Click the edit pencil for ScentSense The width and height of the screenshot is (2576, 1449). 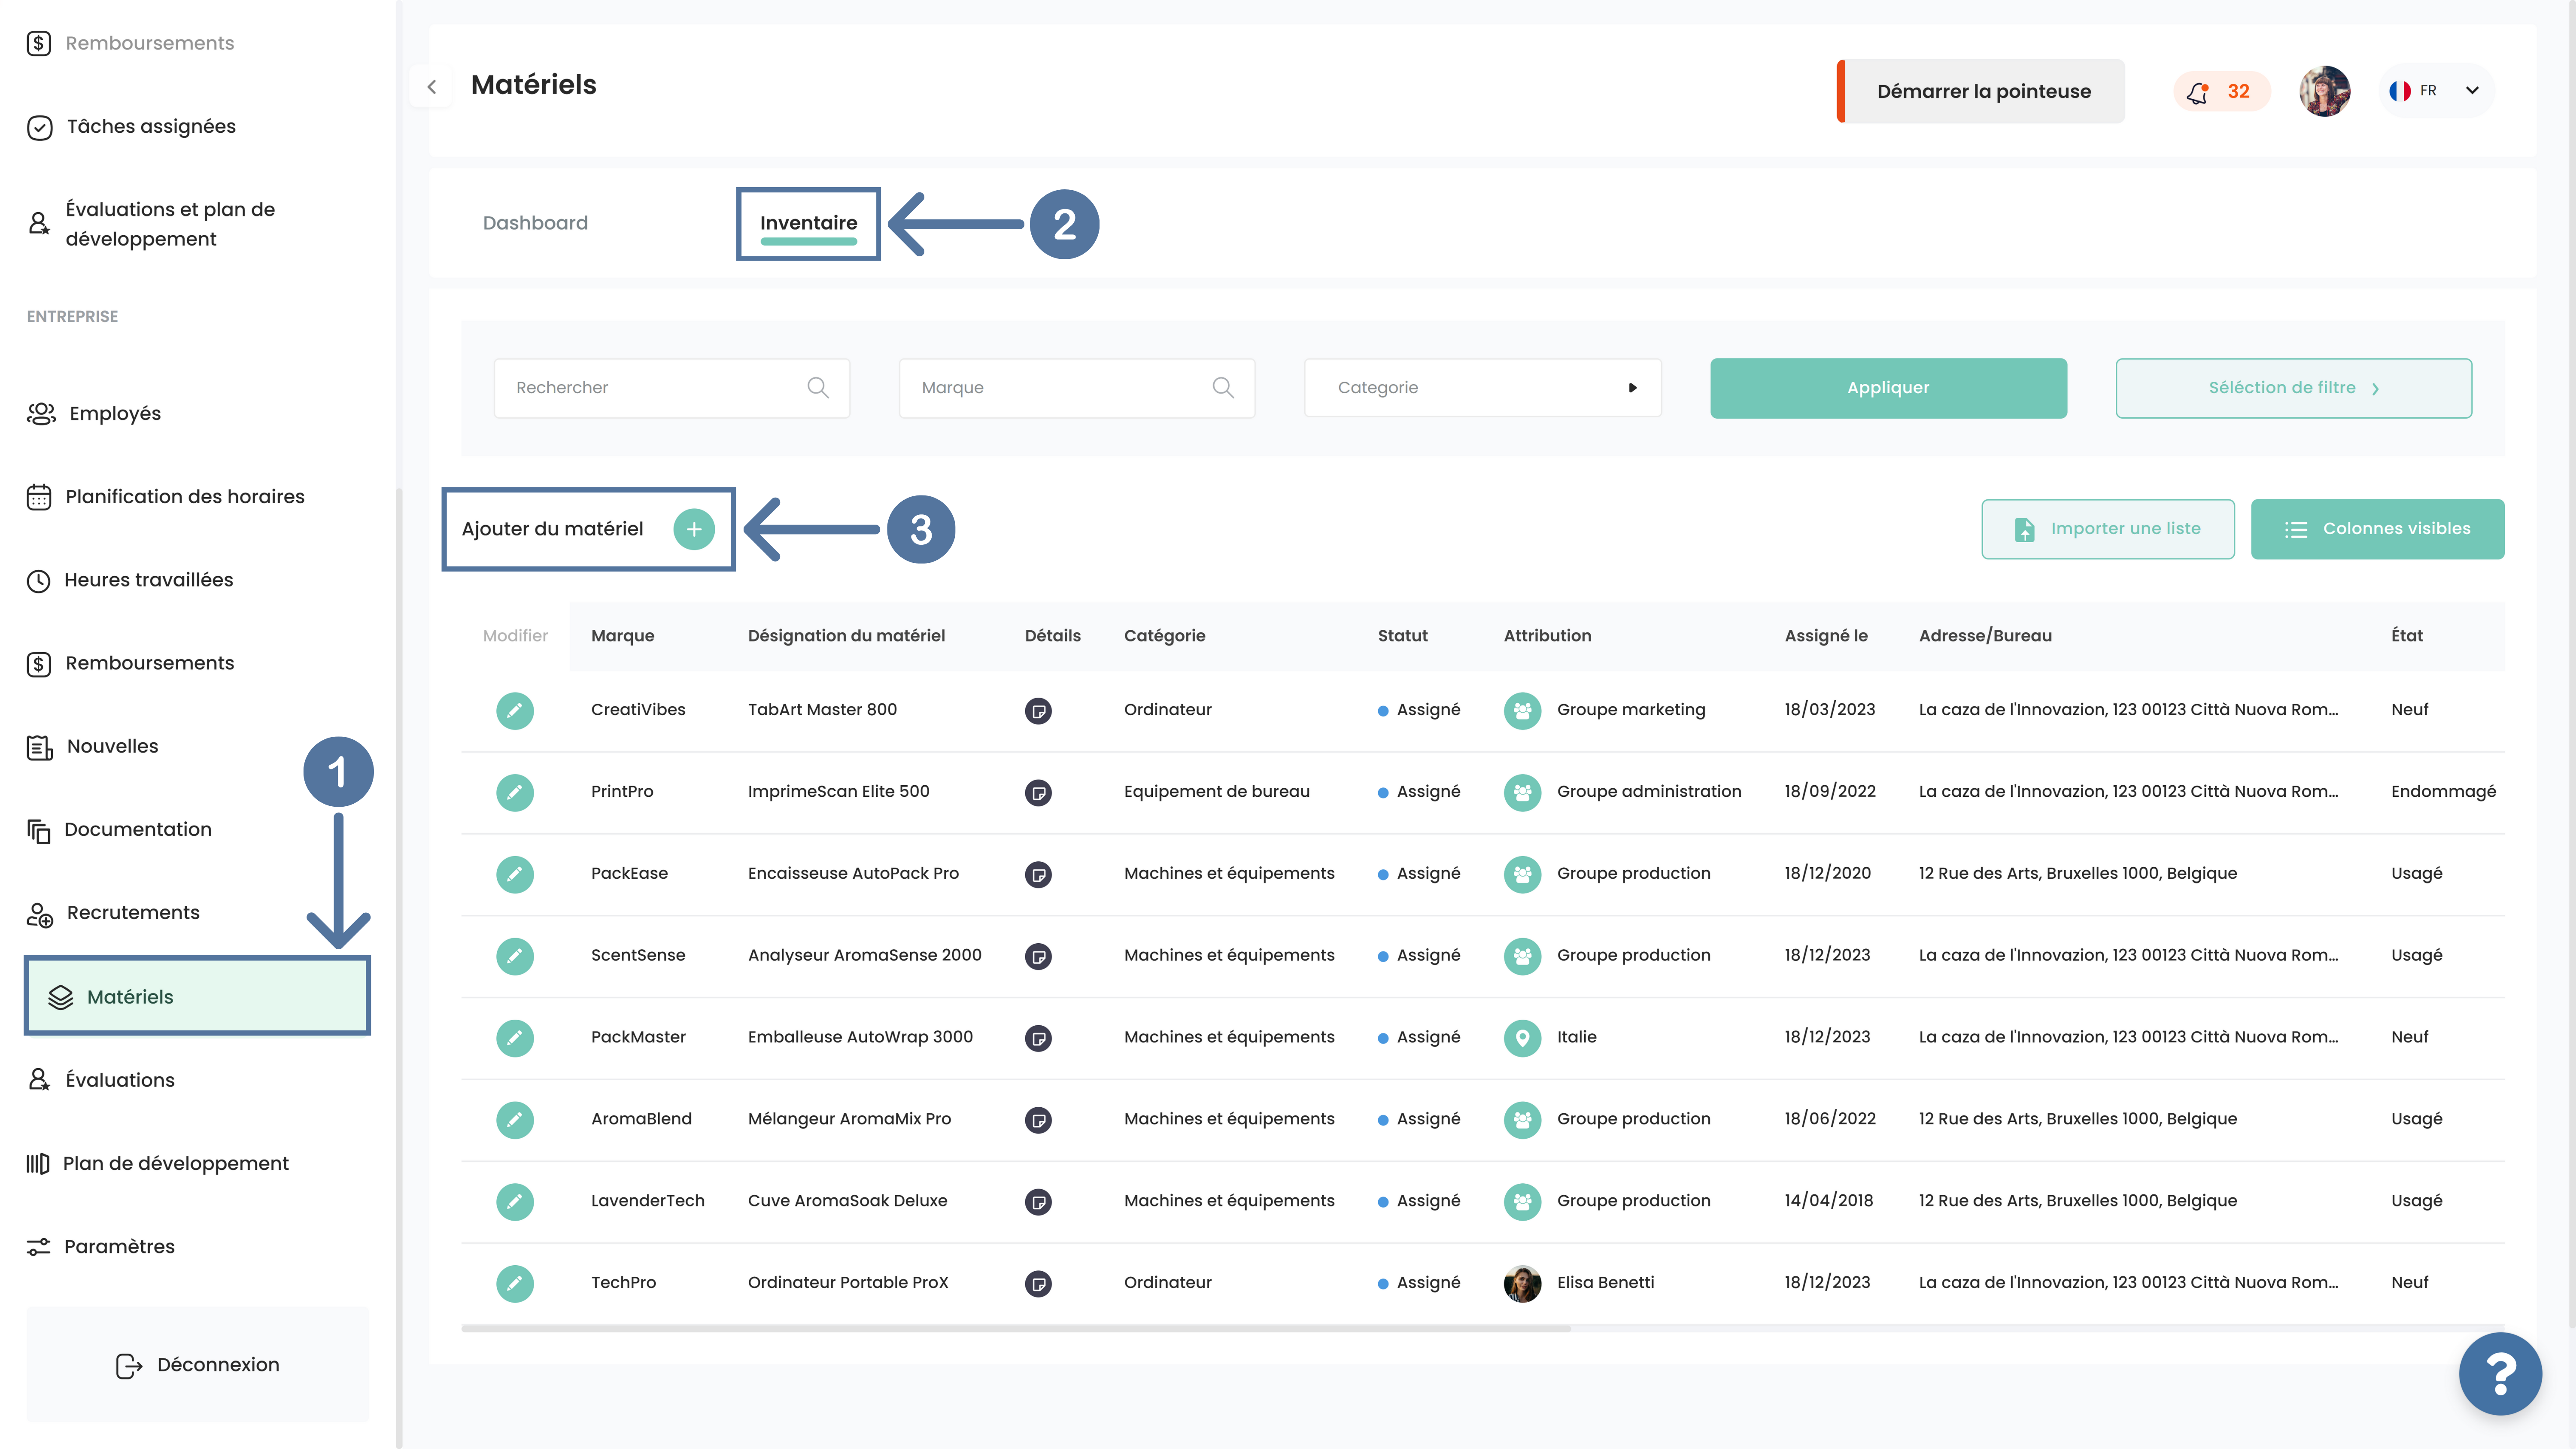(x=515, y=956)
